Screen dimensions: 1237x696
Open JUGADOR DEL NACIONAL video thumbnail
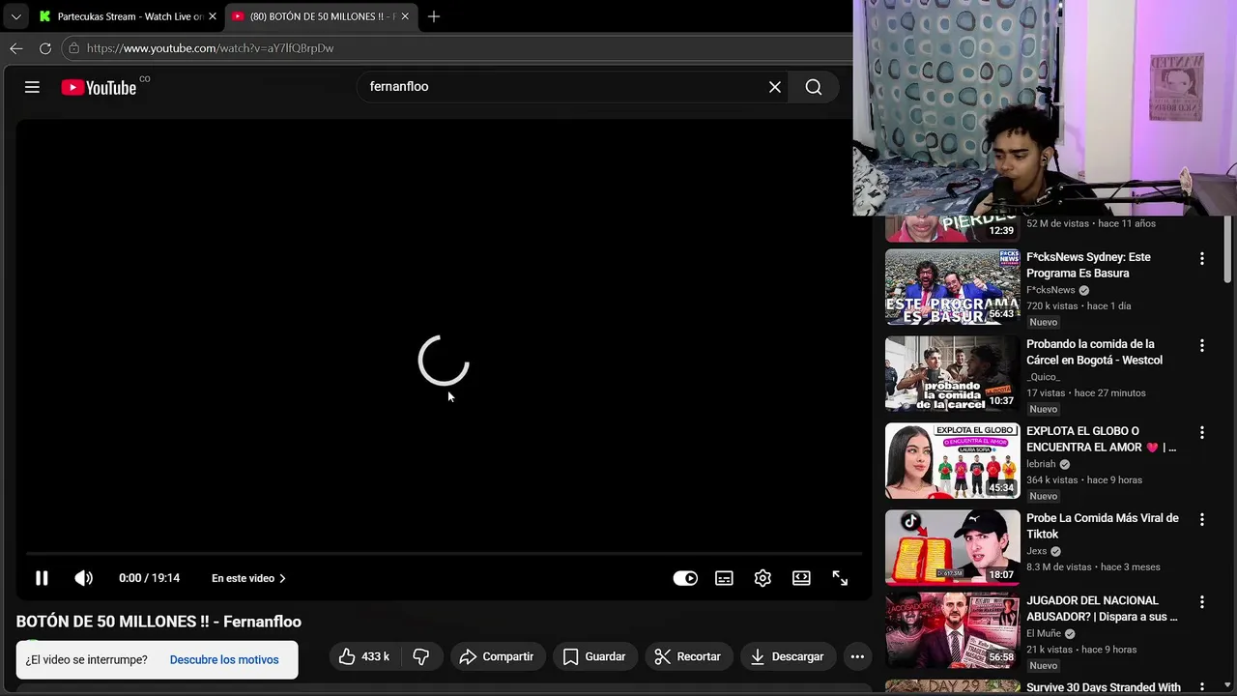(x=953, y=630)
